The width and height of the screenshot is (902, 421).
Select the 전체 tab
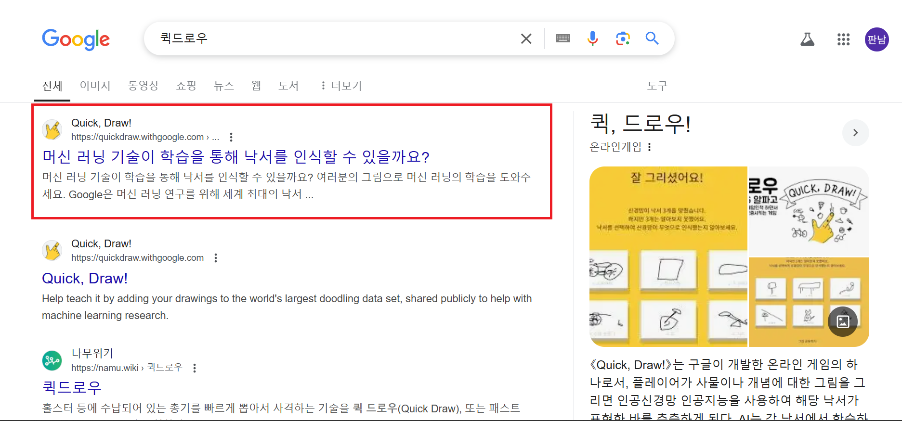[x=52, y=86]
